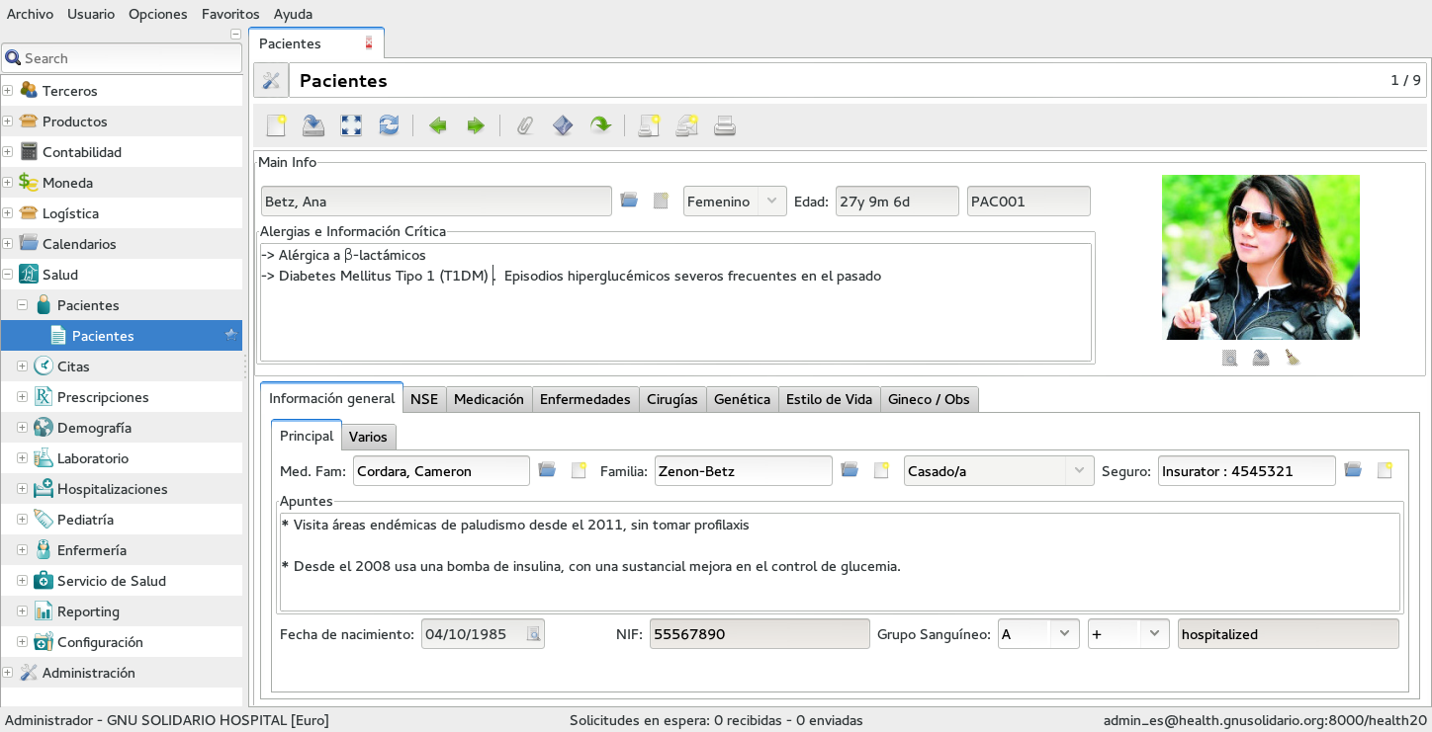Click the printer icon in the toolbar
The image size is (1432, 732).
point(725,125)
